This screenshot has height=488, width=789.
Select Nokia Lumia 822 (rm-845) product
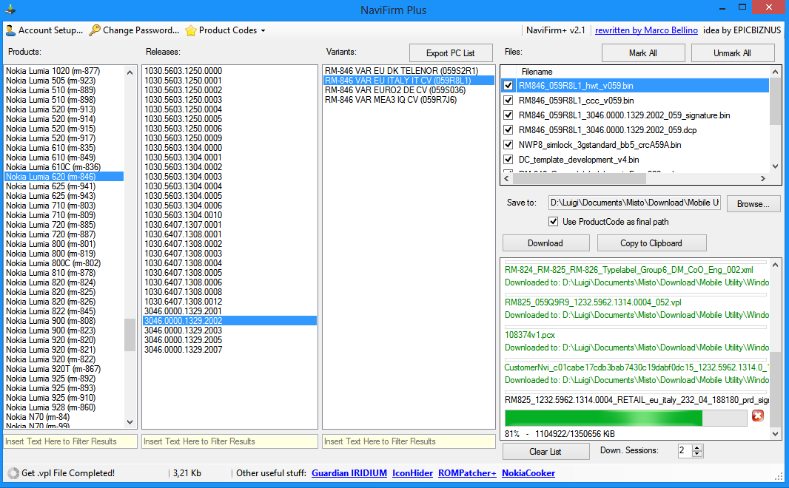tap(64, 311)
